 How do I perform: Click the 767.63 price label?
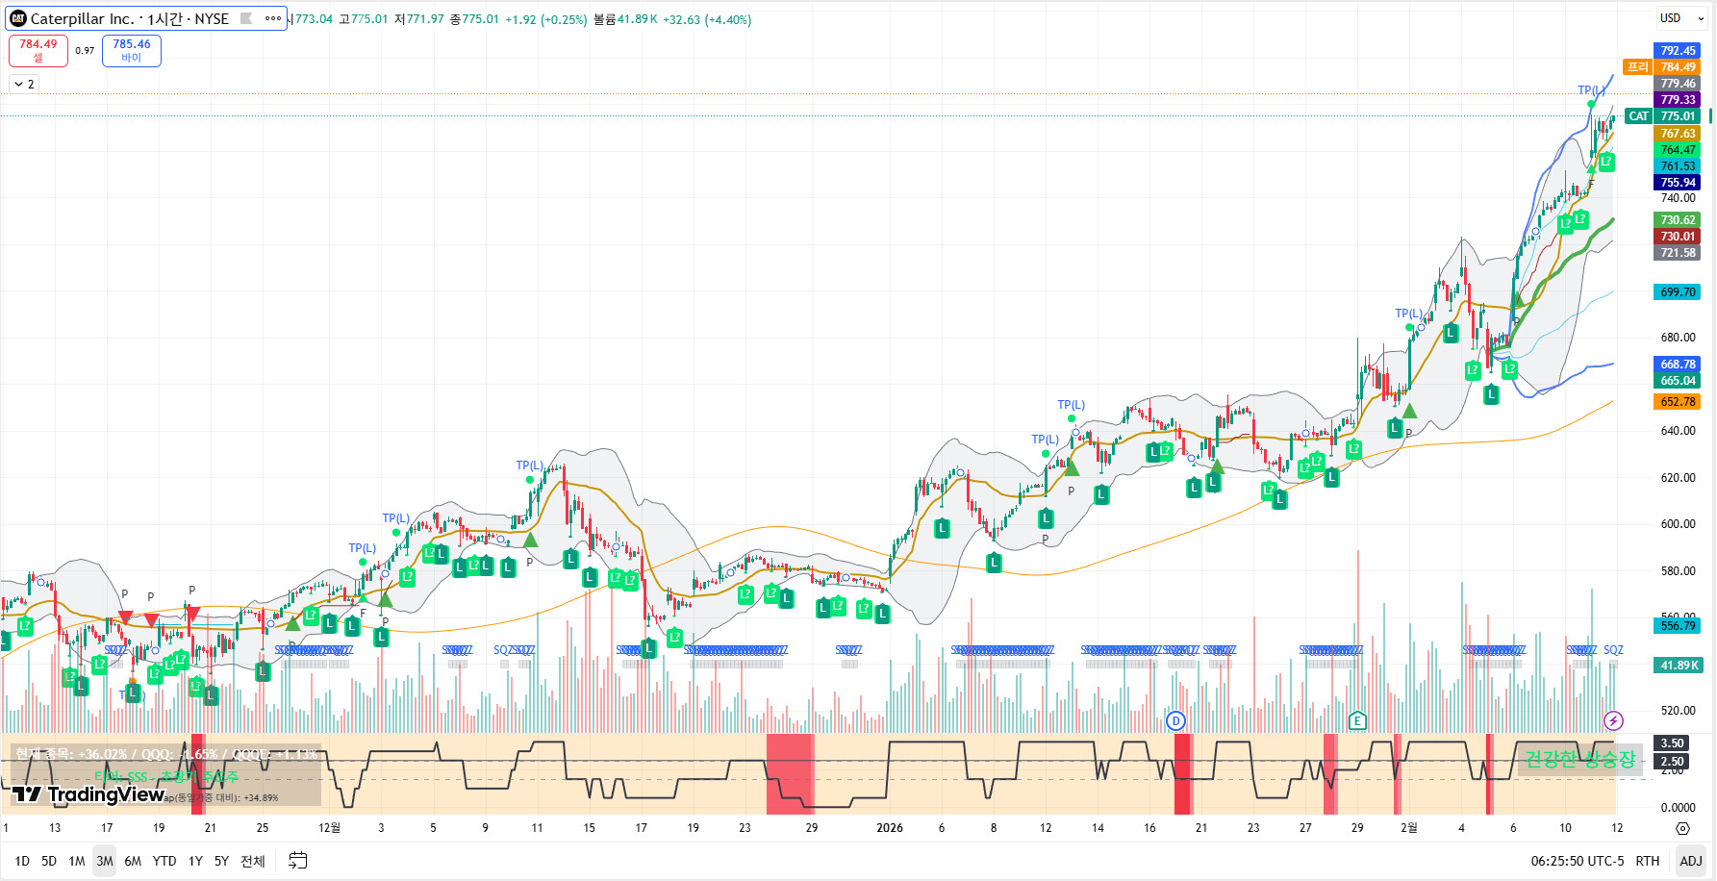point(1678,134)
